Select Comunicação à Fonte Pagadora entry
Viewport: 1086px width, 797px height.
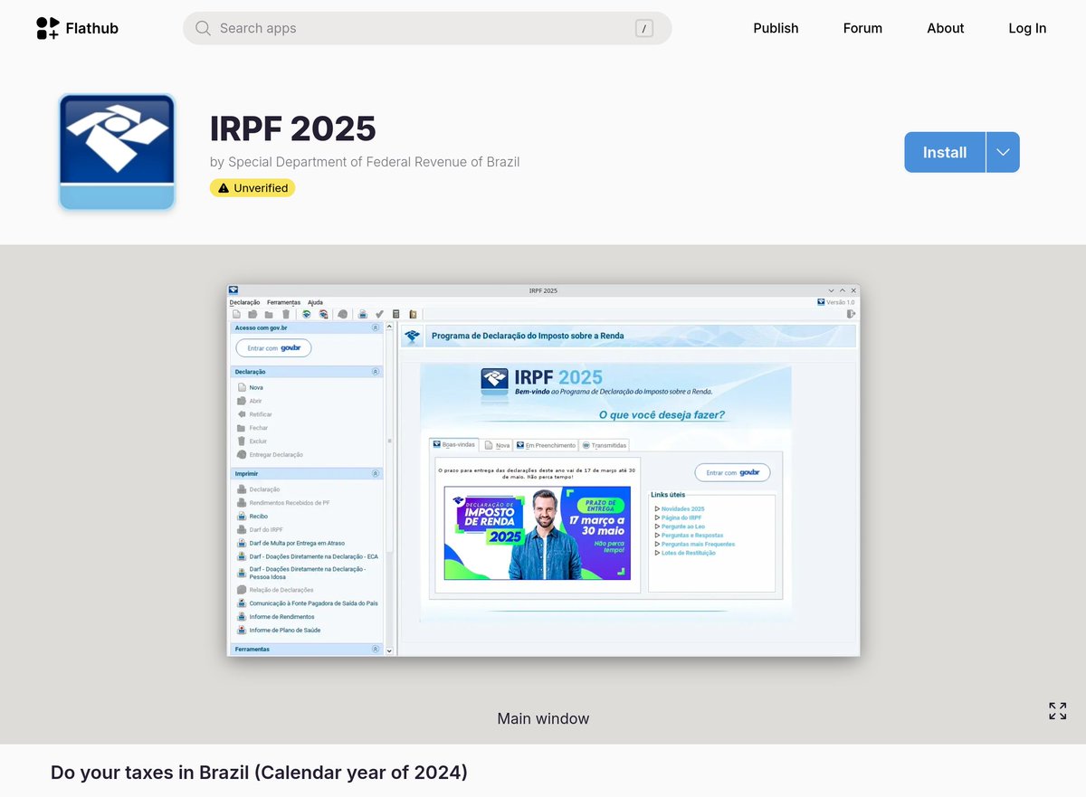[x=307, y=603]
